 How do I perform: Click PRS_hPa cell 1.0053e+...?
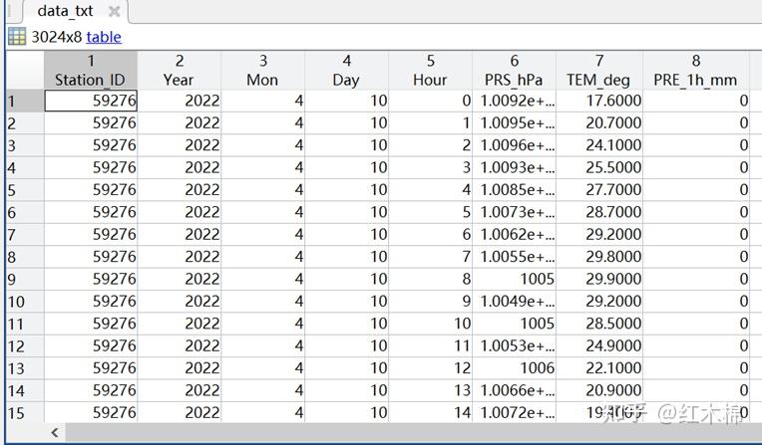pos(515,346)
